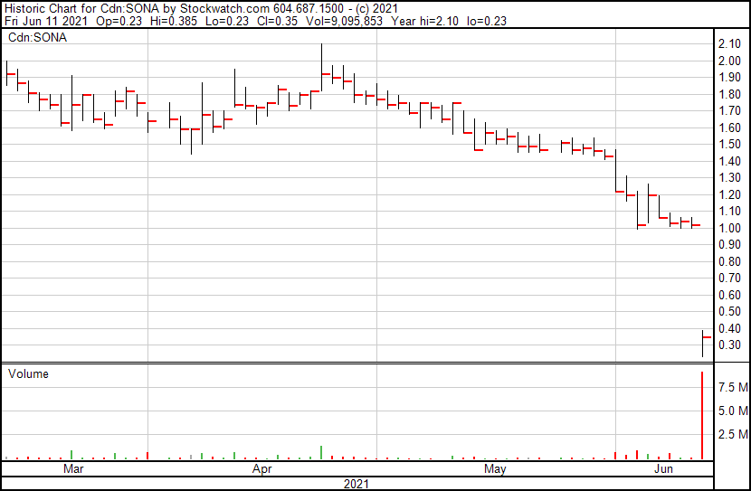Click the 1.10 price axis label

pyautogui.click(x=729, y=211)
